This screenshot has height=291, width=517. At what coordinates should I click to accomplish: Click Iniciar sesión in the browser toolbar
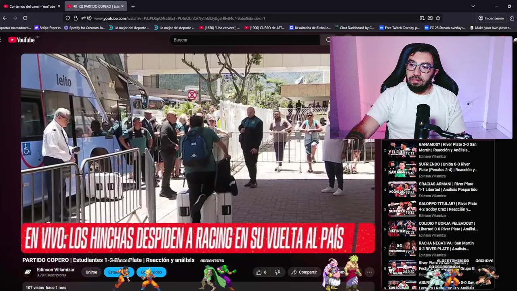pos(491,18)
